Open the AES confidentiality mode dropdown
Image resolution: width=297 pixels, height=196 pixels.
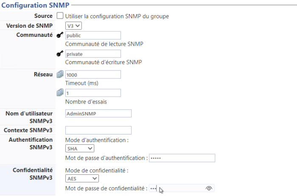pos(82,179)
